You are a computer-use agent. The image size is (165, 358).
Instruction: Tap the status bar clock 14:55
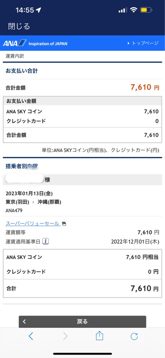pos(25,10)
